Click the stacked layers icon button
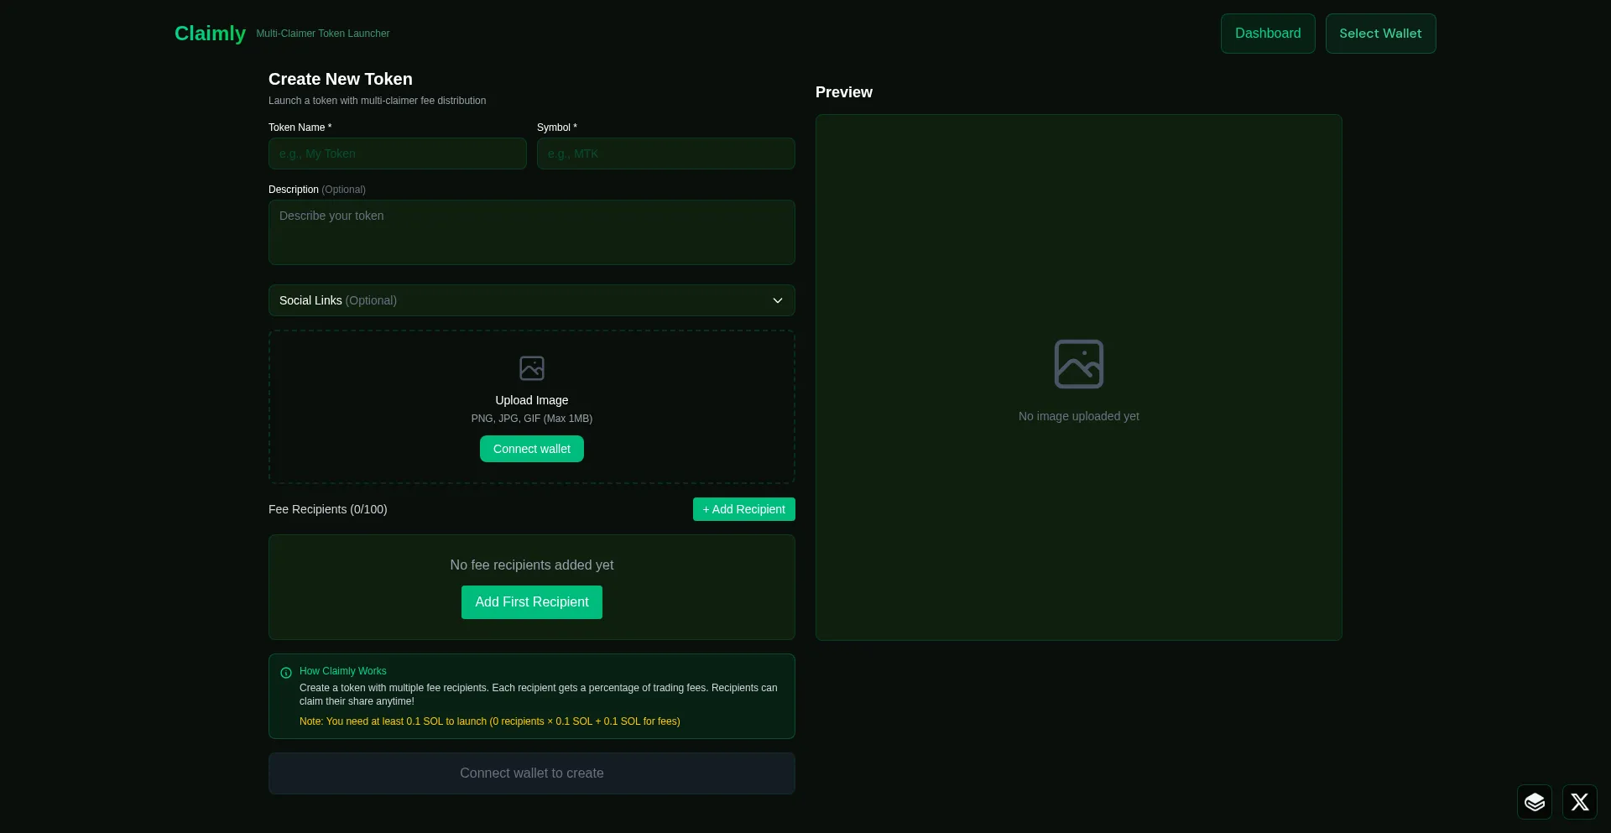 tap(1534, 802)
